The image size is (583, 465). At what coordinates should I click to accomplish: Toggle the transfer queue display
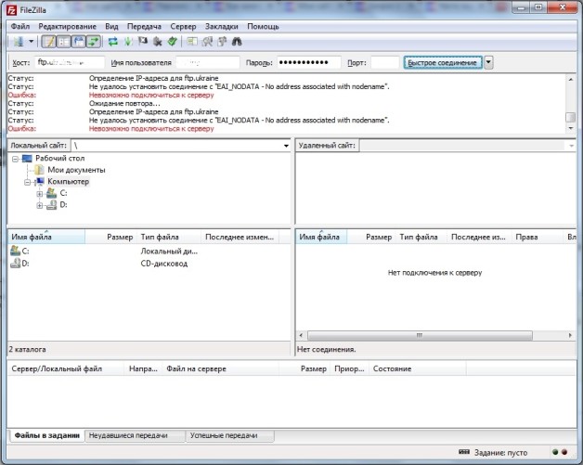click(94, 42)
